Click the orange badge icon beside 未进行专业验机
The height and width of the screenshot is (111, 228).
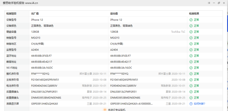click(105, 109)
